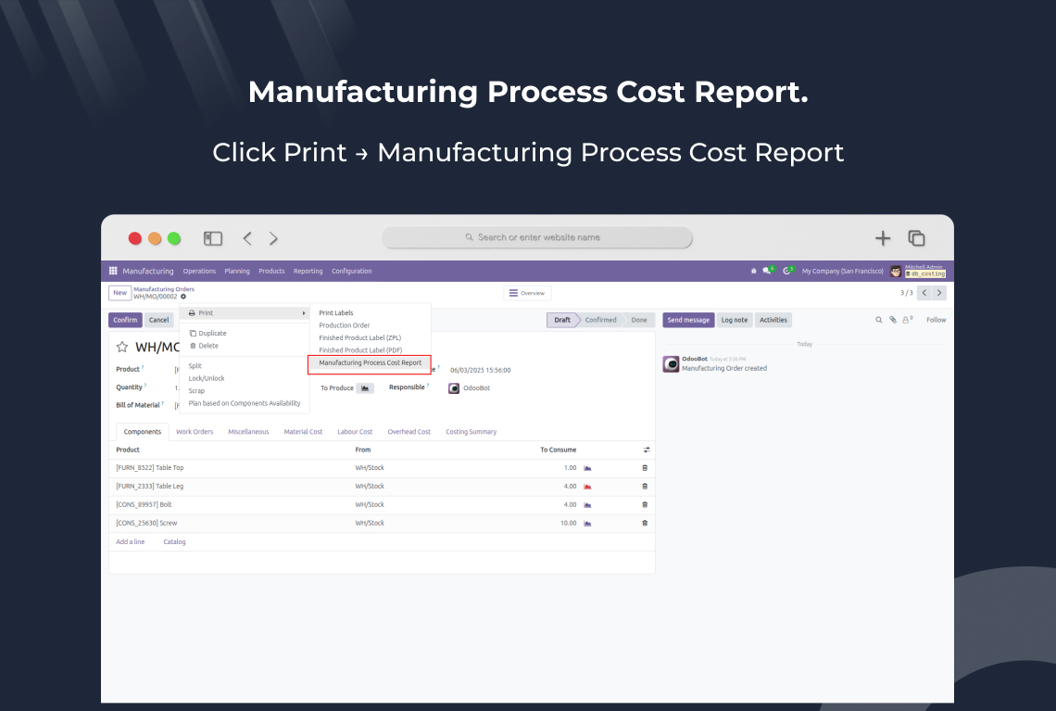Open the debug bug icon in navbar
1056x711 pixels.
click(x=754, y=271)
